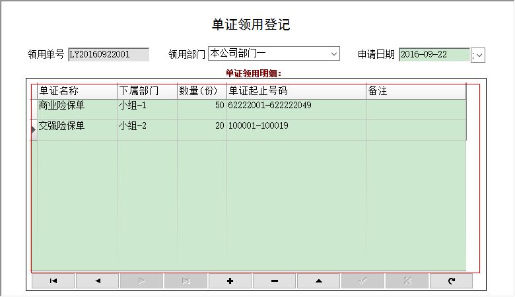Delete current row (minus)
Screen dimensions: 515x297
[x=275, y=281]
